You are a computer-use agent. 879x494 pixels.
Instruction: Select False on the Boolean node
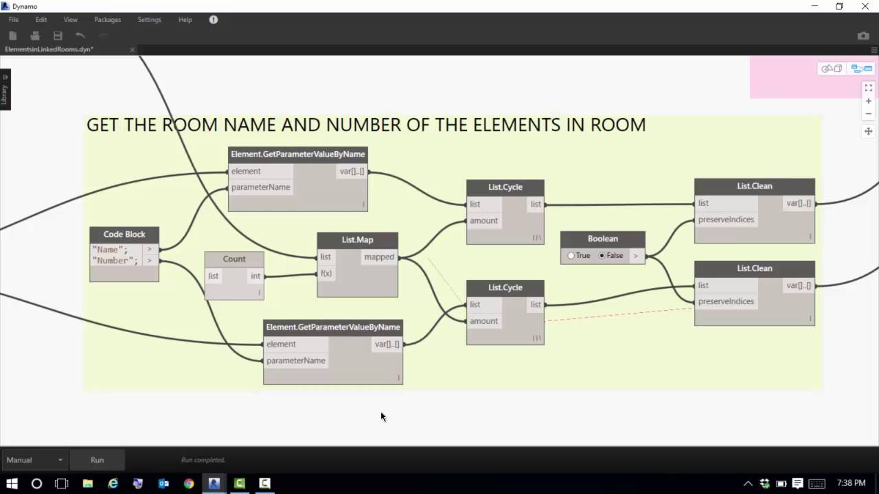(x=611, y=255)
